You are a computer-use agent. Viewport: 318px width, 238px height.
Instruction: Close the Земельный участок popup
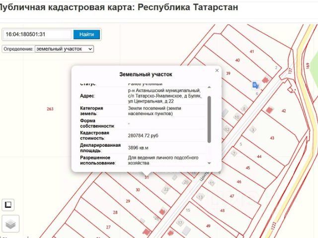tap(217, 70)
